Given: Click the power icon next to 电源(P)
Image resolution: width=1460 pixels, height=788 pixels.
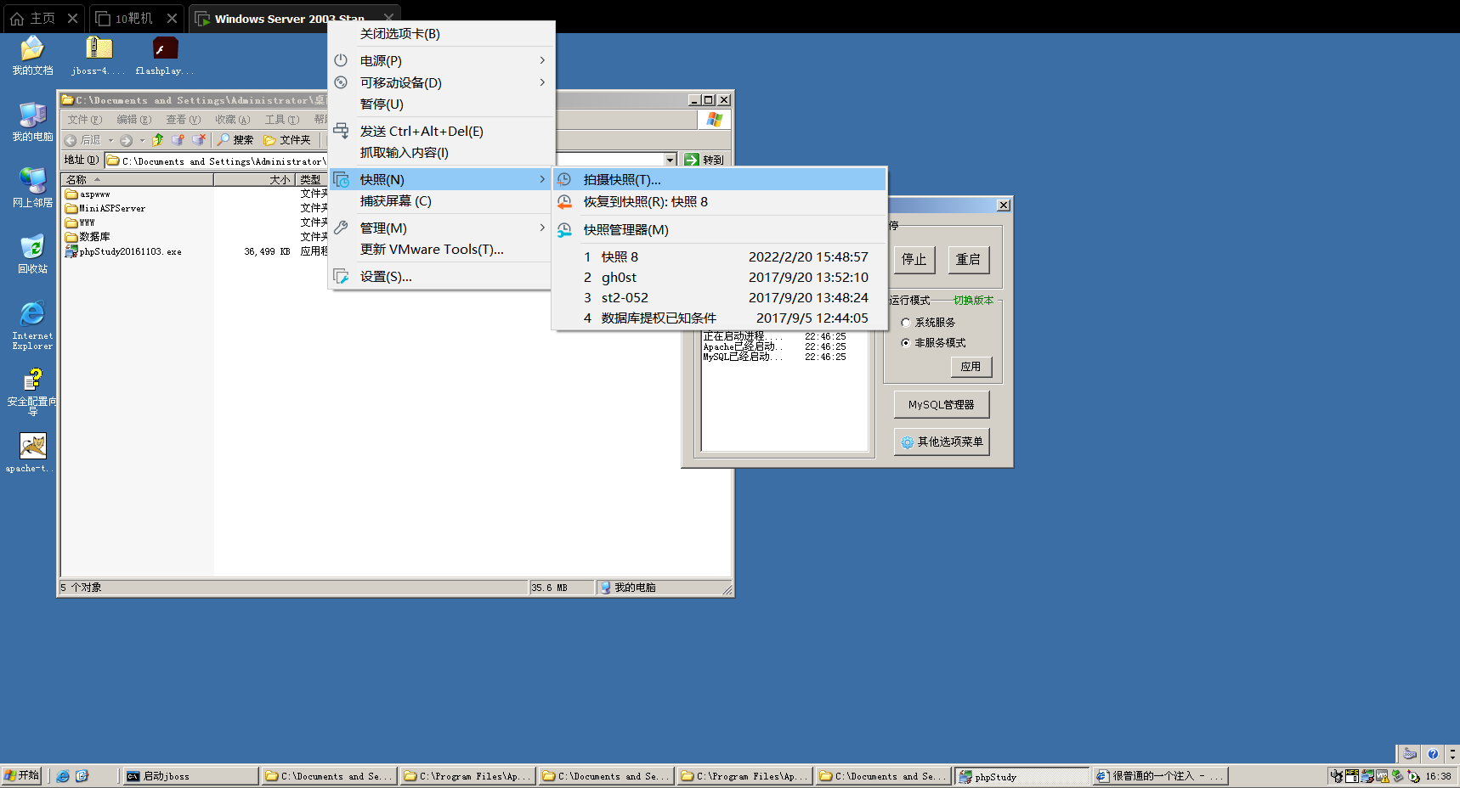Looking at the screenshot, I should 341,60.
